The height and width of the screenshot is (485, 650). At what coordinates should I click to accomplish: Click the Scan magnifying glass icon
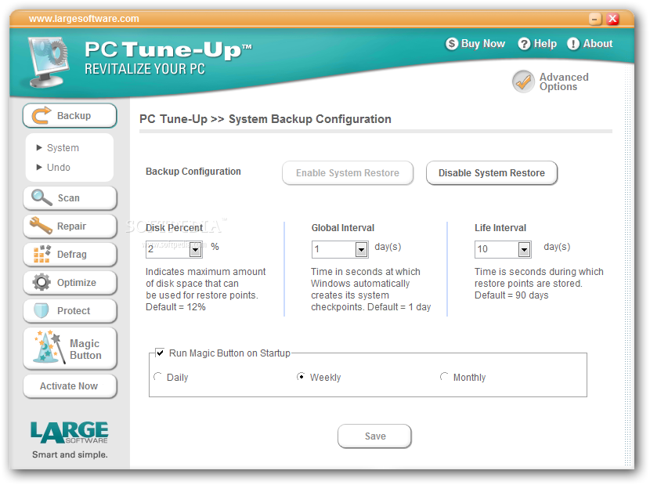pyautogui.click(x=42, y=197)
